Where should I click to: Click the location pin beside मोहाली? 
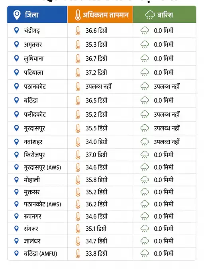click(16, 180)
